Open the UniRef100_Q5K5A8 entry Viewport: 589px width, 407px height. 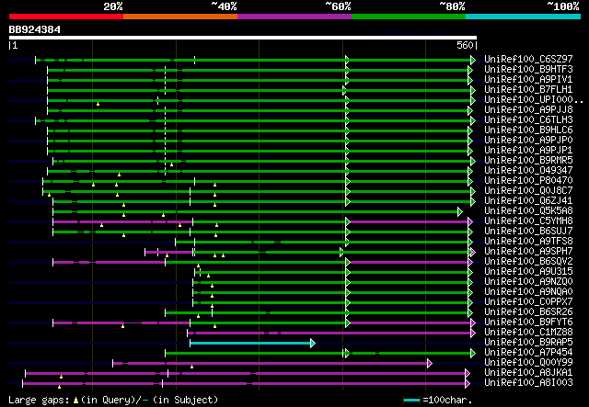tap(528, 211)
